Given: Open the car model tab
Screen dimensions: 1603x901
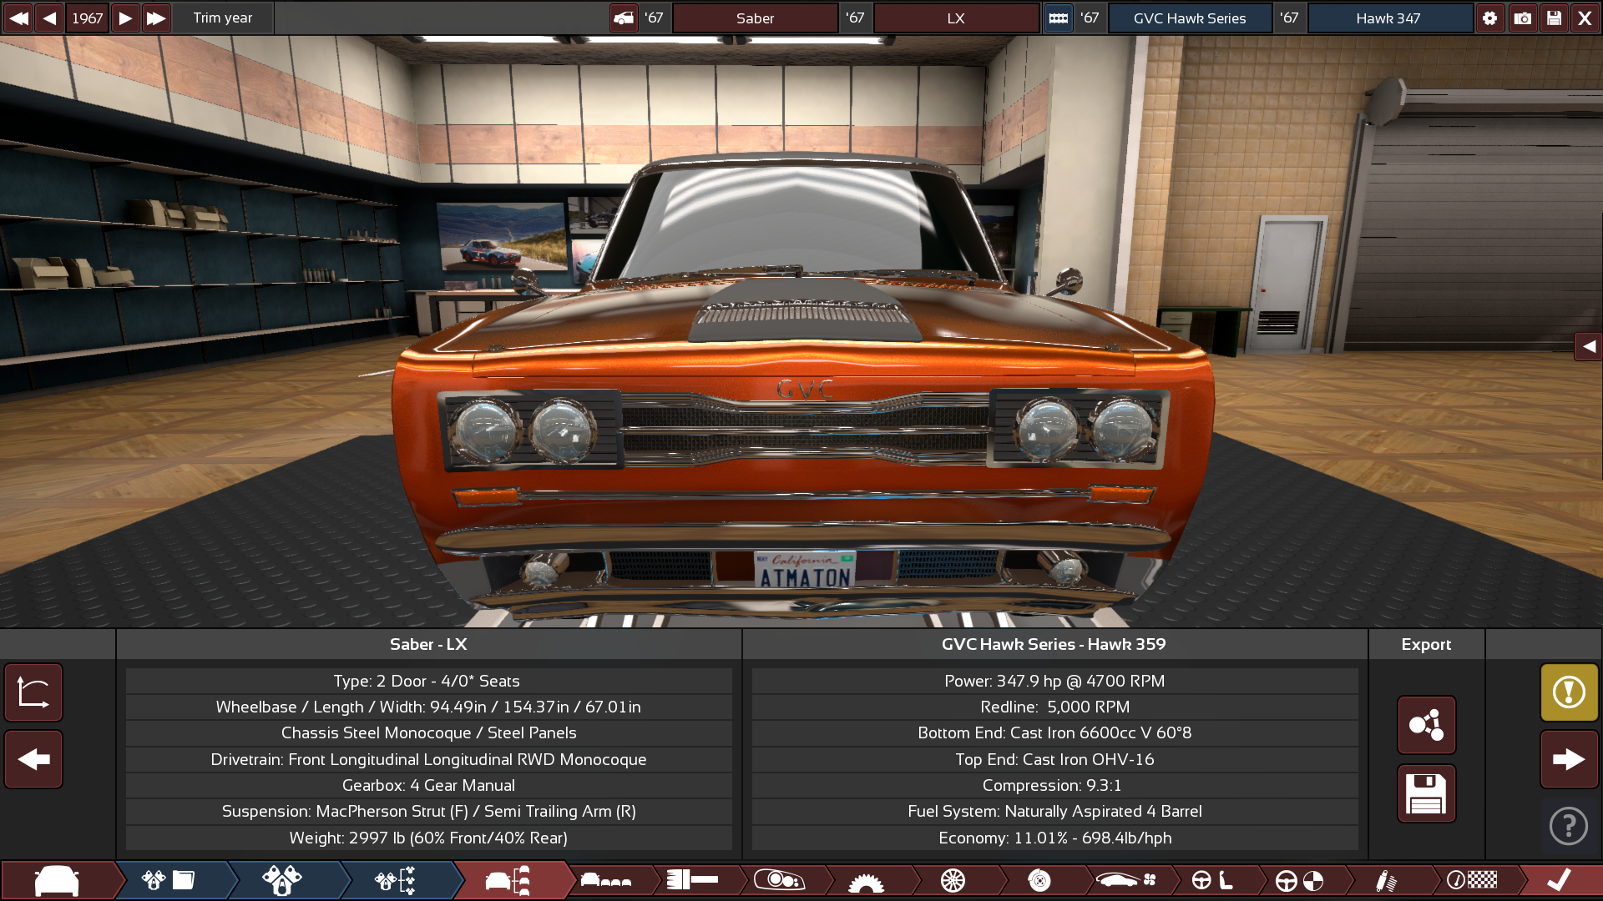Looking at the screenshot, I should [x=57, y=880].
